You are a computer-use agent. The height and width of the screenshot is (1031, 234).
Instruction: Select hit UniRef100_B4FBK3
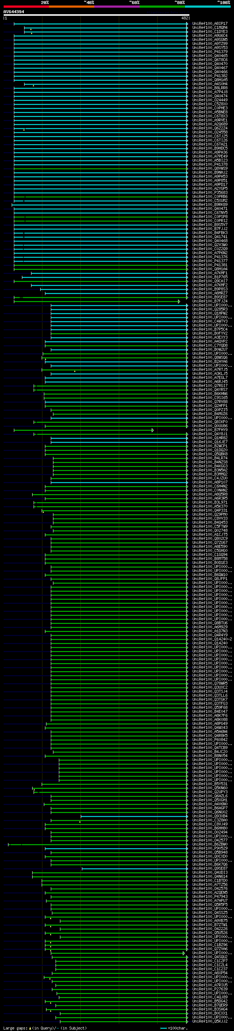coord(210,233)
